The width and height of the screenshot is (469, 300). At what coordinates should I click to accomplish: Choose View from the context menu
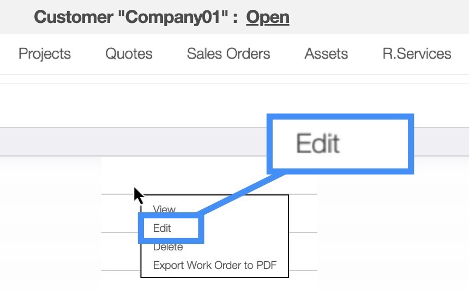pos(164,209)
